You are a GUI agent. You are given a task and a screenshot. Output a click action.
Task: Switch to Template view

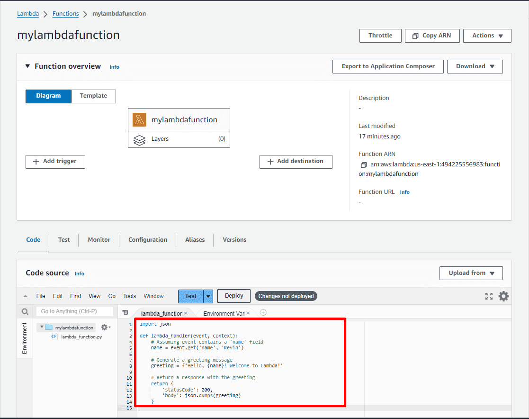click(93, 96)
